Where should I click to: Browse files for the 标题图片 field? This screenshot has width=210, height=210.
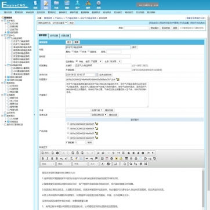point(118,79)
